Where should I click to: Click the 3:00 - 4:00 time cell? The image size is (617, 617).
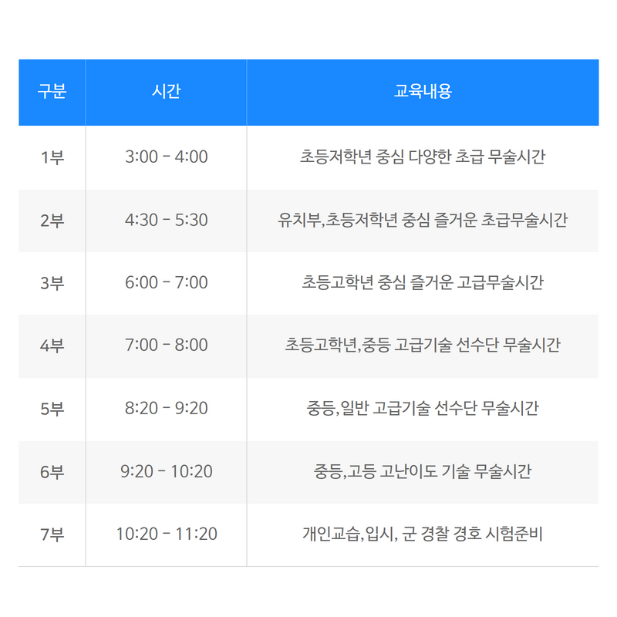pos(166,157)
